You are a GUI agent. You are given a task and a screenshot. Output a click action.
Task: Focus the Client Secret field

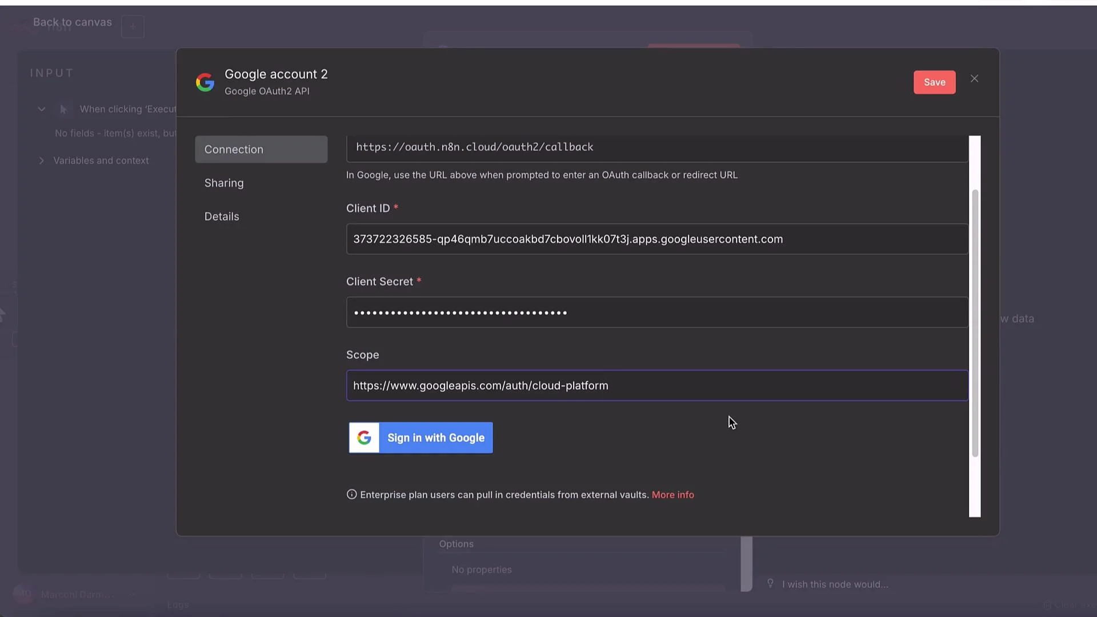[657, 312]
